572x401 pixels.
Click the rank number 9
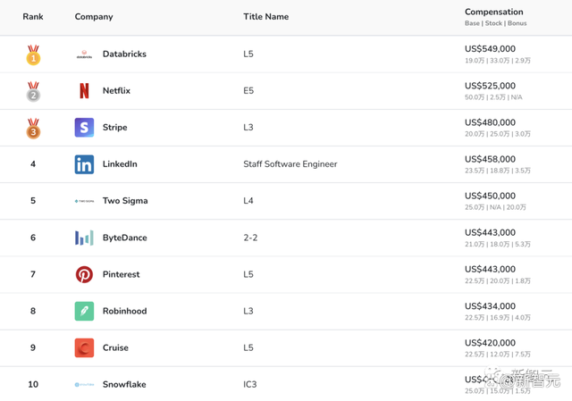33,347
